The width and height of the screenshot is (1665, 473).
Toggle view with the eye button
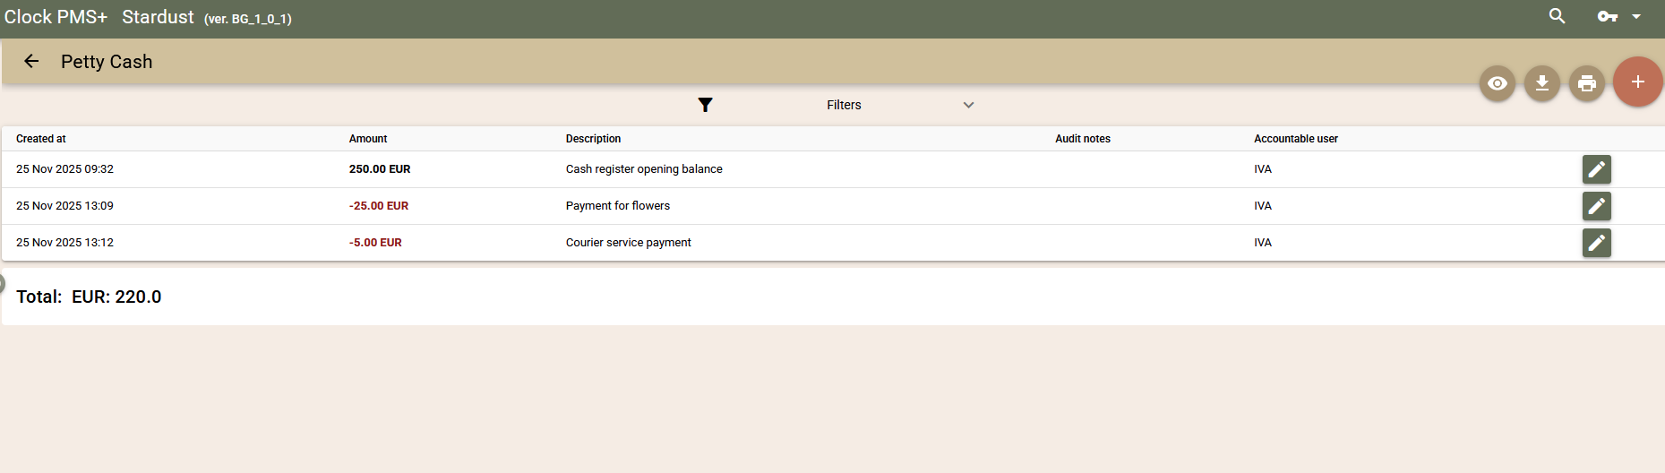(x=1498, y=83)
